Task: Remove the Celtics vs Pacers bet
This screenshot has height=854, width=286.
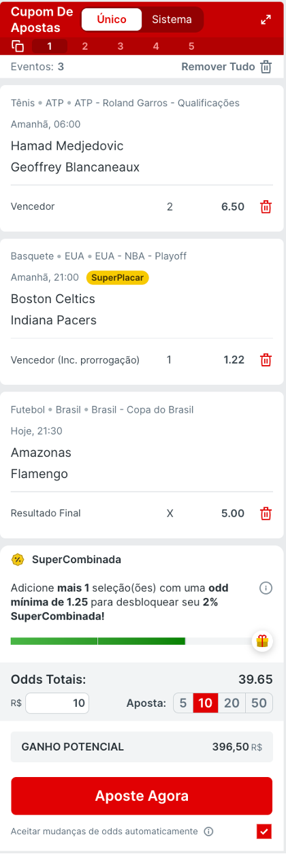Action: (x=266, y=360)
